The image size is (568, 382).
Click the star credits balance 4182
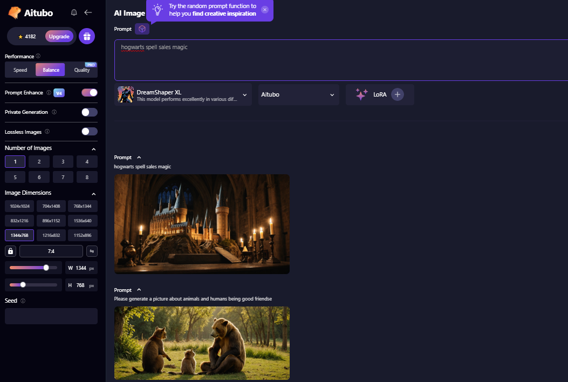pyautogui.click(x=27, y=37)
